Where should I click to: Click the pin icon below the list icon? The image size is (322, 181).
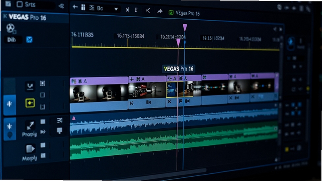click(60, 131)
